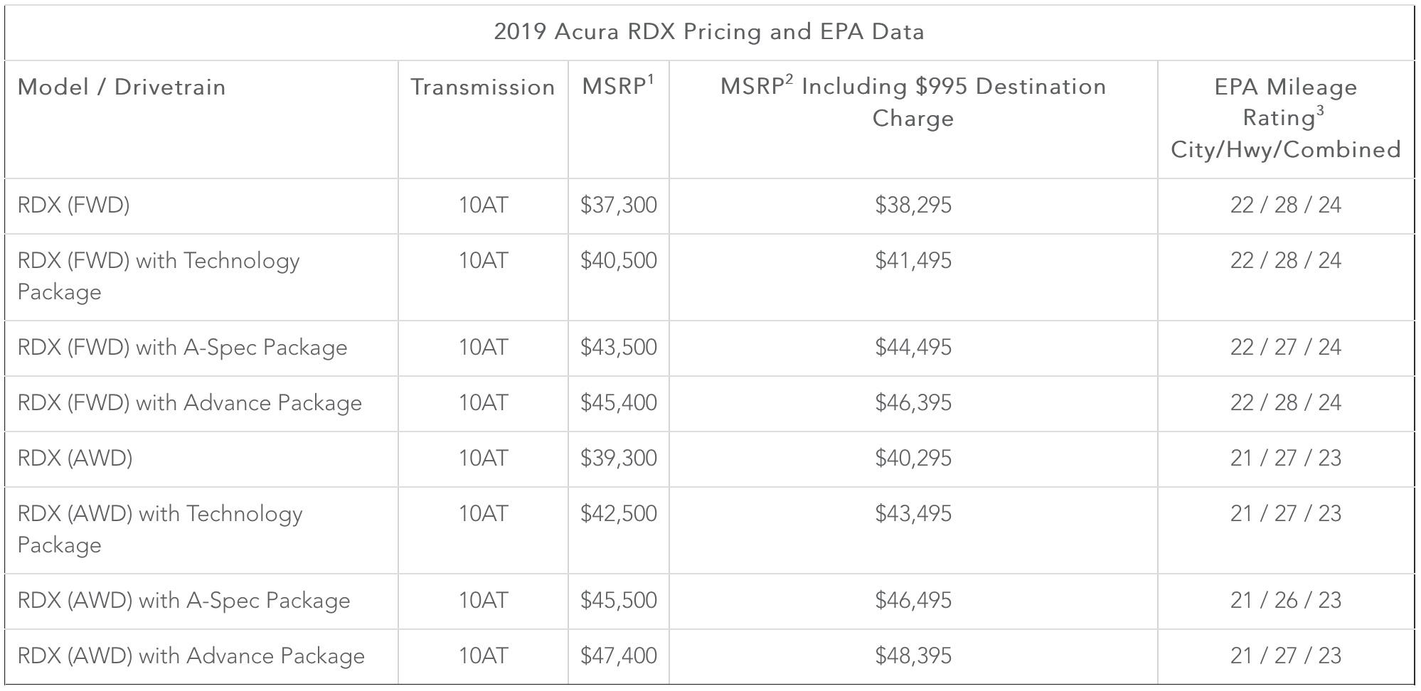Select the $41,495 destination-included price
Image resolution: width=1421 pixels, height=691 pixels.
point(913,261)
